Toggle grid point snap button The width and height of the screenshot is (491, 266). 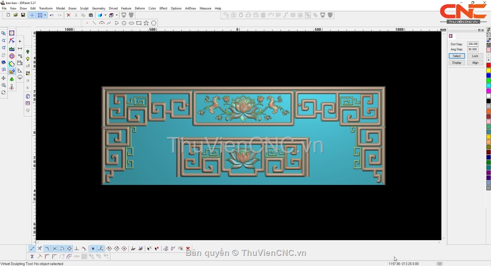tap(93, 249)
